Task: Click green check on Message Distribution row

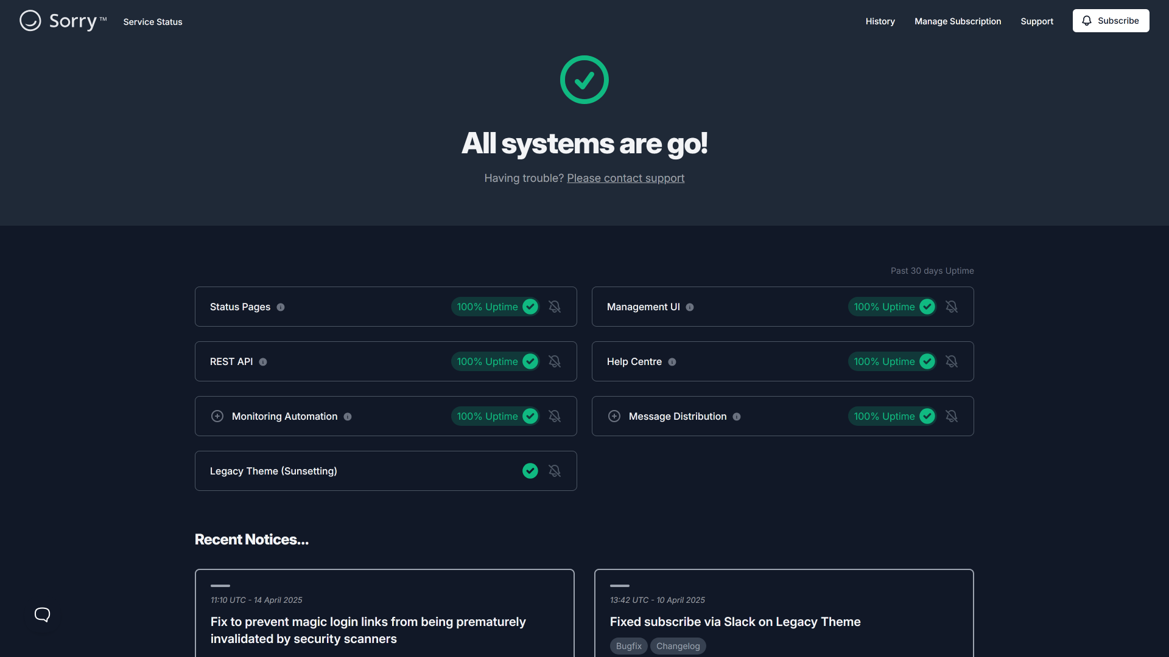Action: 927,416
